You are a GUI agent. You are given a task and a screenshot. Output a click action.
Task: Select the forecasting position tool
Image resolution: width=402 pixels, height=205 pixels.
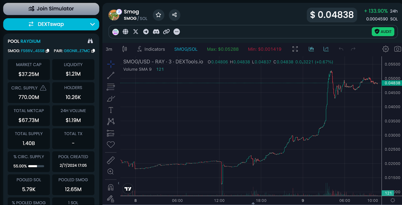tap(111, 133)
